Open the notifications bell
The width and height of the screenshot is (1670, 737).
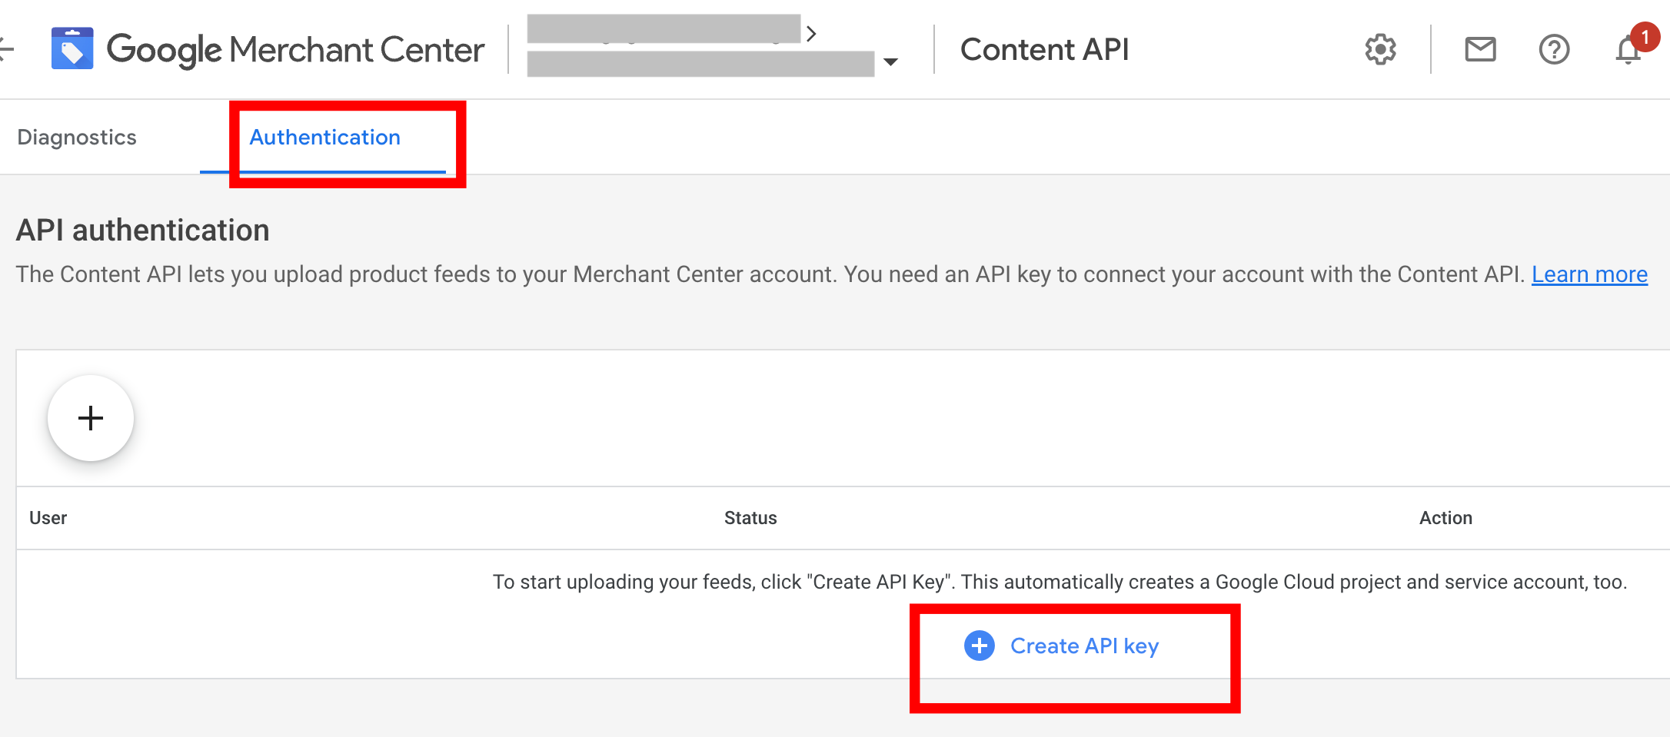click(1627, 52)
